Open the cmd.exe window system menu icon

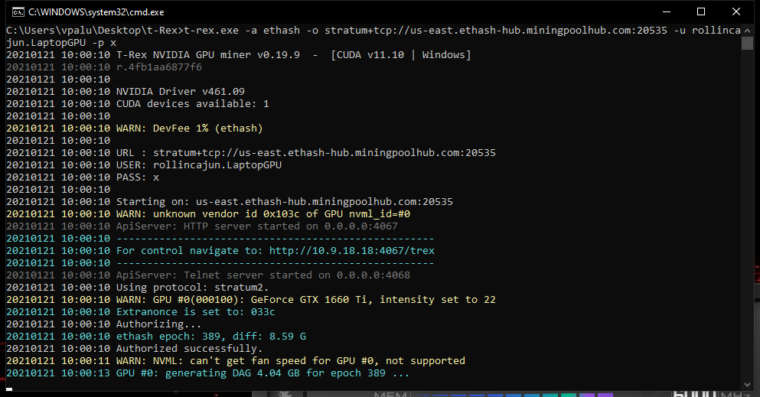pyautogui.click(x=18, y=11)
